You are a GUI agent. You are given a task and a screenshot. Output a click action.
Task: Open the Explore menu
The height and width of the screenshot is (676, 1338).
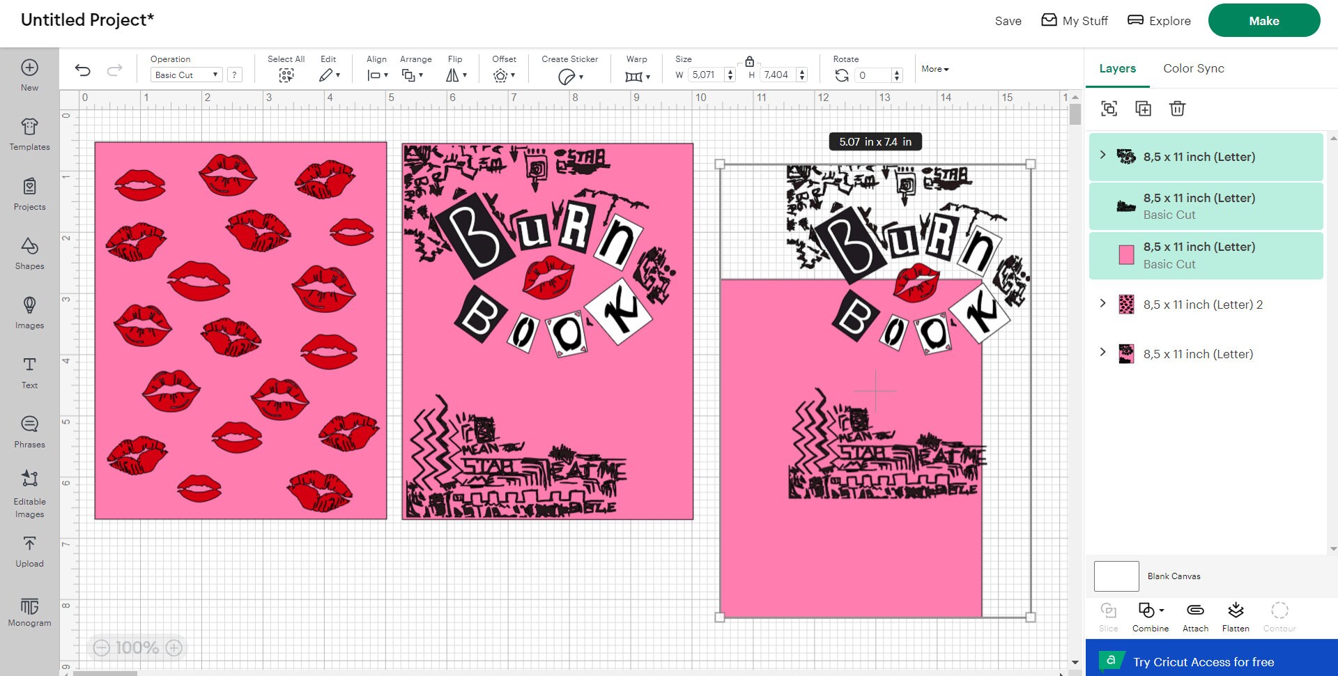click(x=1158, y=20)
